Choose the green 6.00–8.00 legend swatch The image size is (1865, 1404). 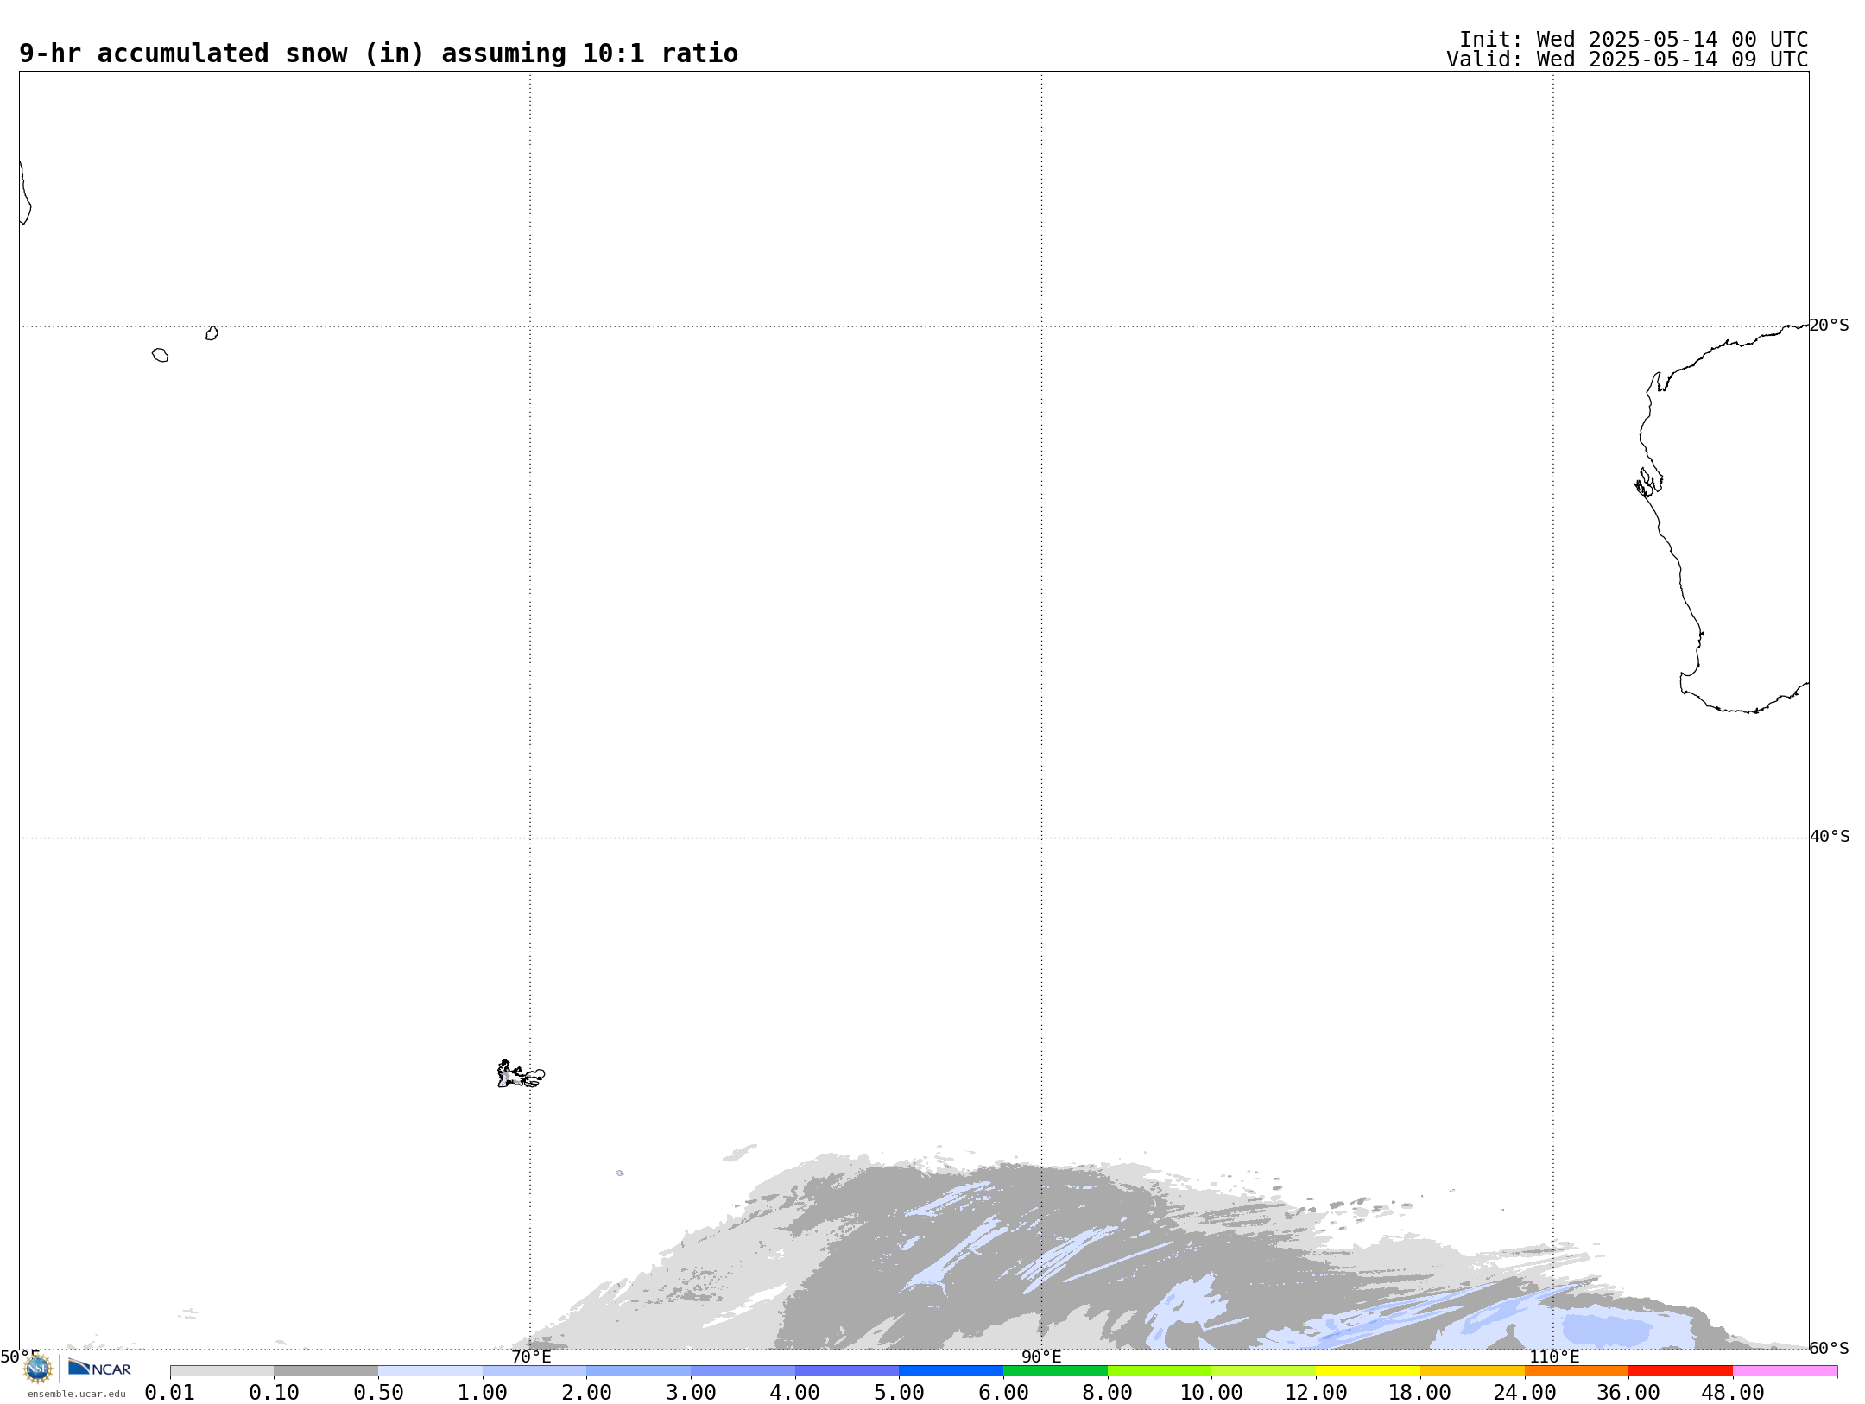(1055, 1371)
